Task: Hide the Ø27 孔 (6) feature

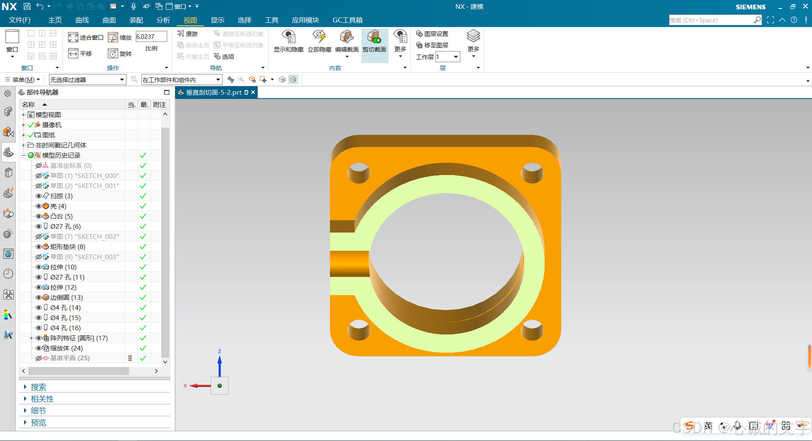Action: tap(39, 226)
